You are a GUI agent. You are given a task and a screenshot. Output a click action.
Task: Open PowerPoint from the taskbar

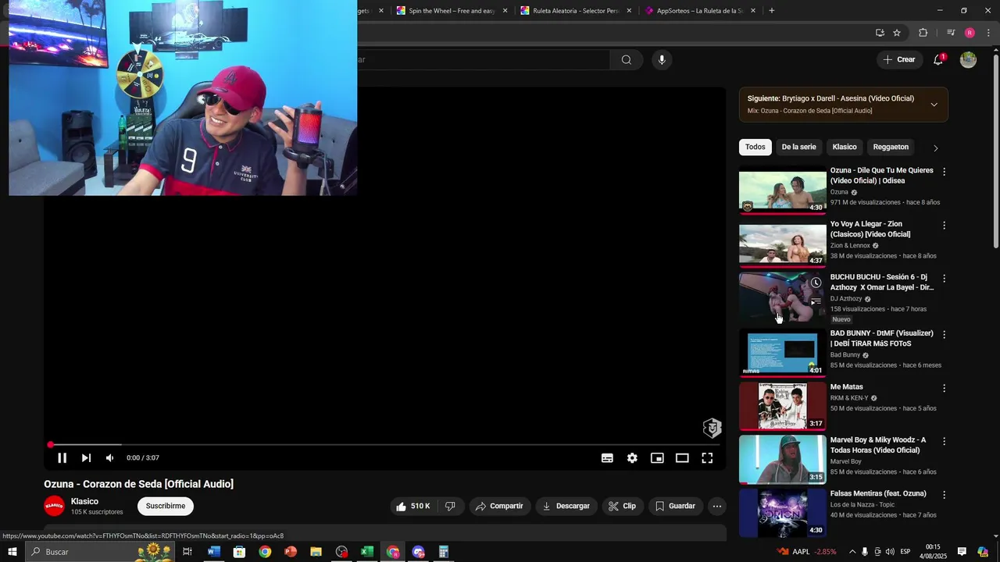pyautogui.click(x=291, y=552)
